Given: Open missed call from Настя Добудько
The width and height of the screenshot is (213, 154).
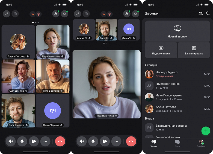Looking at the screenshot, I should pyautogui.click(x=177, y=74).
